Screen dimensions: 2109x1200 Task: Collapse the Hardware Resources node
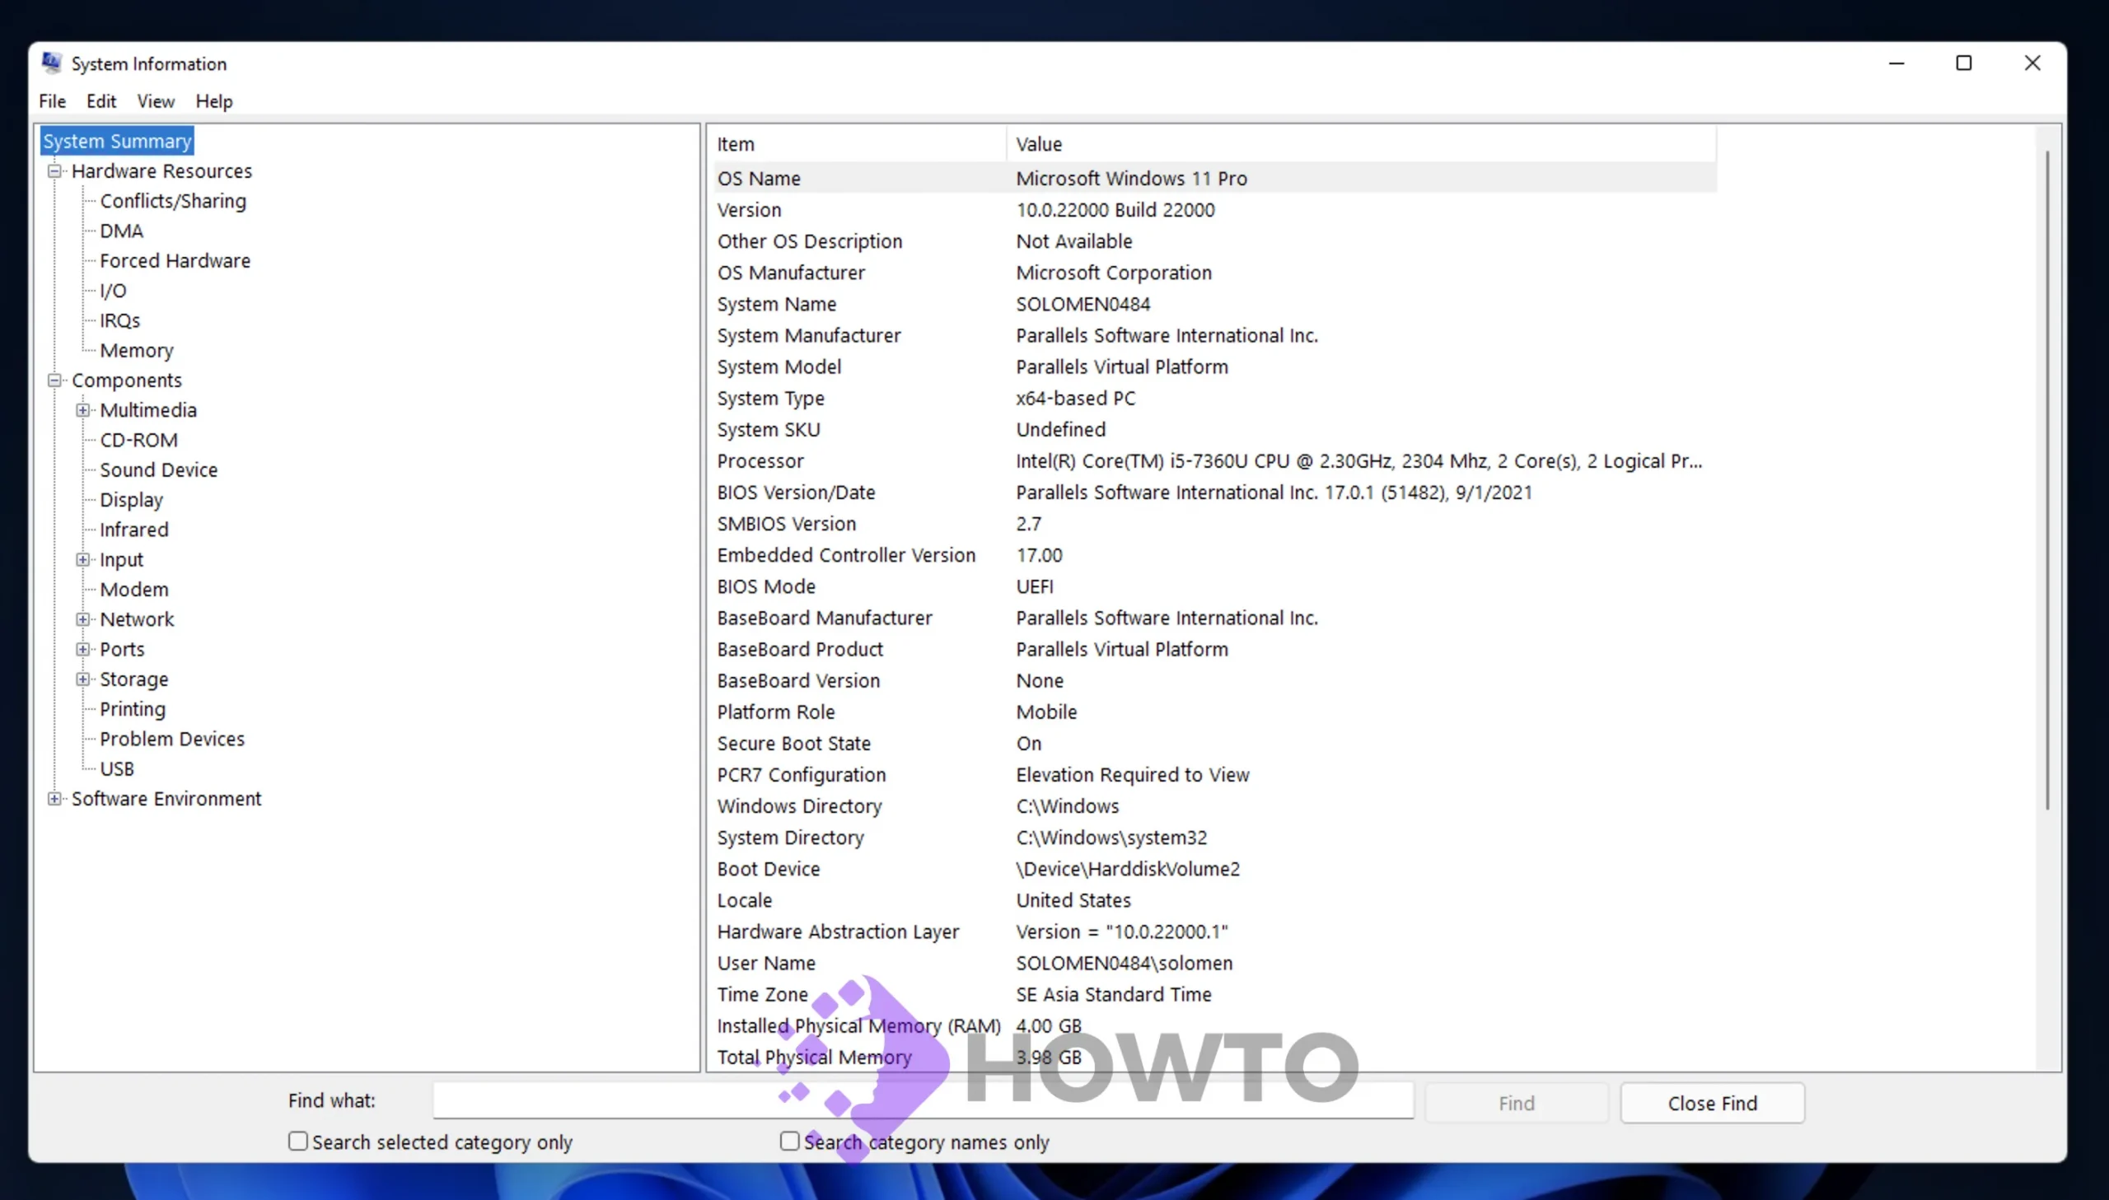click(x=54, y=171)
